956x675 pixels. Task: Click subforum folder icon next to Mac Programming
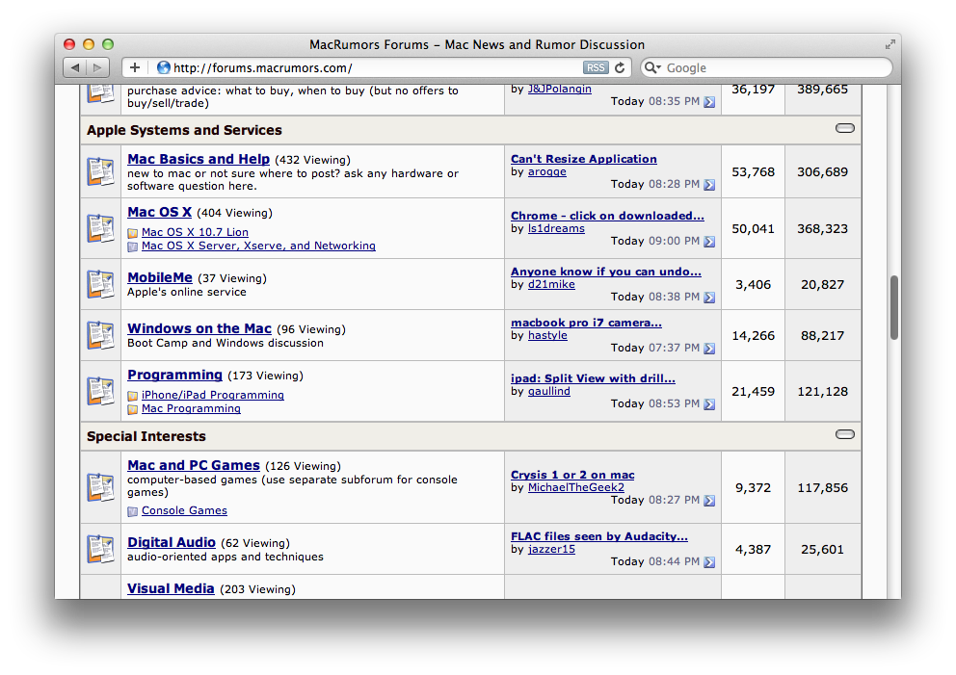pos(132,409)
